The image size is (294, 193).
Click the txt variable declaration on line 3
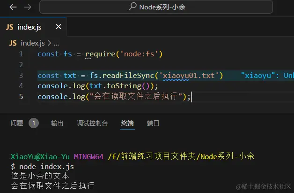70,76
